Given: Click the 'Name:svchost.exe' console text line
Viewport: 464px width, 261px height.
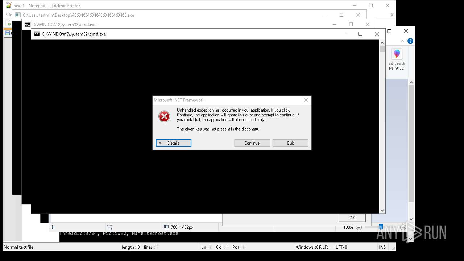Looking at the screenshot, I should [x=119, y=233].
